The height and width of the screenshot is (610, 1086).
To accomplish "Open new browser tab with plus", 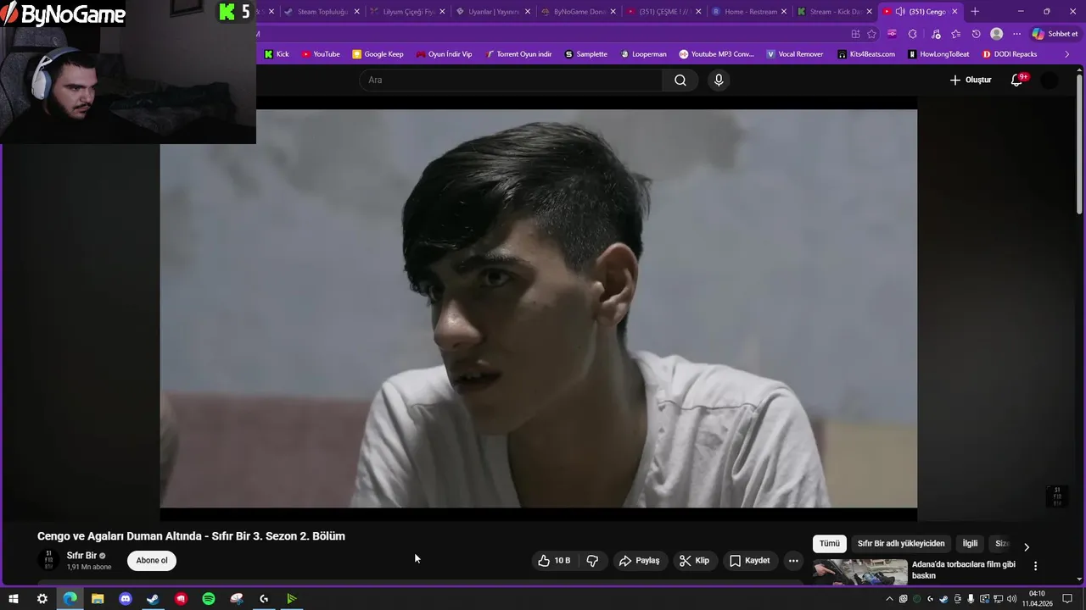I will pyautogui.click(x=975, y=12).
